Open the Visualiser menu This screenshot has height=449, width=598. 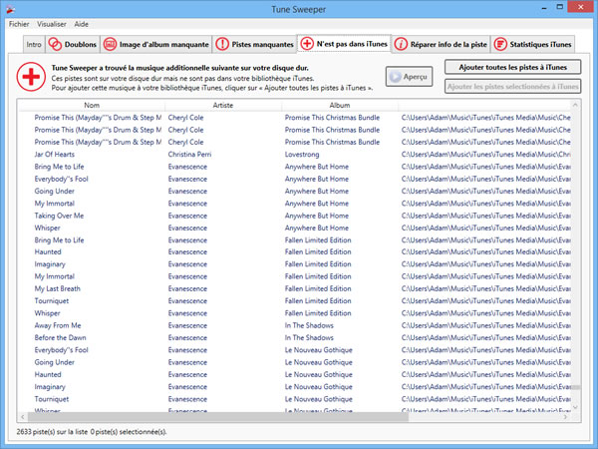52,24
